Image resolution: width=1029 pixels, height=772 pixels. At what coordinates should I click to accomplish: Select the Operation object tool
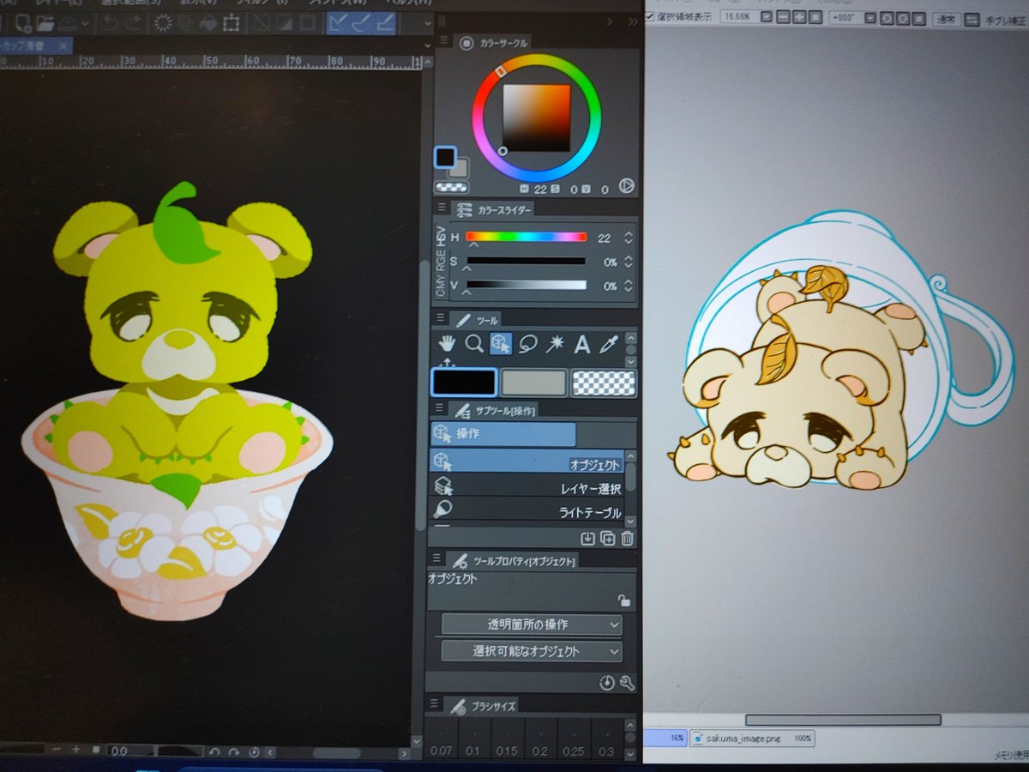[x=501, y=344]
